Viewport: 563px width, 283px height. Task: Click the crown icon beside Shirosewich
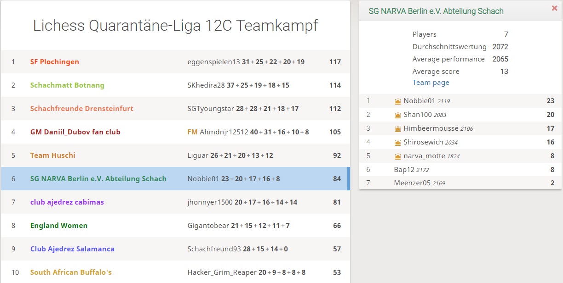[398, 143]
